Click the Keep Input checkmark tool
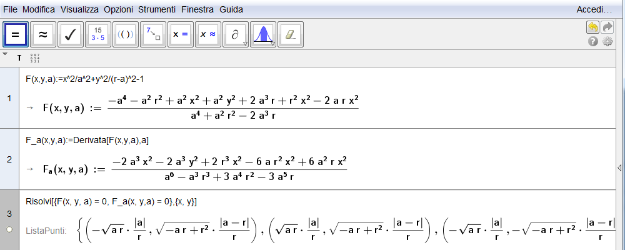This screenshot has height=250, width=625. pyautogui.click(x=71, y=34)
